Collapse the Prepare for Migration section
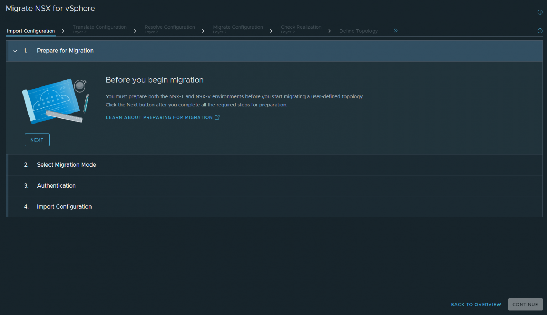Viewport: 547px width, 315px height. click(15, 51)
